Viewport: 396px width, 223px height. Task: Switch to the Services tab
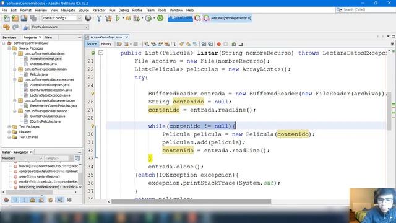click(9, 37)
